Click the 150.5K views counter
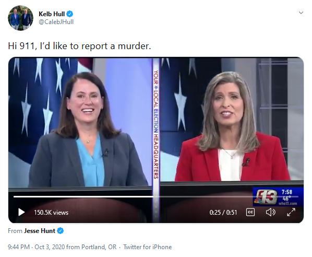The image size is (312, 257). 51,213
